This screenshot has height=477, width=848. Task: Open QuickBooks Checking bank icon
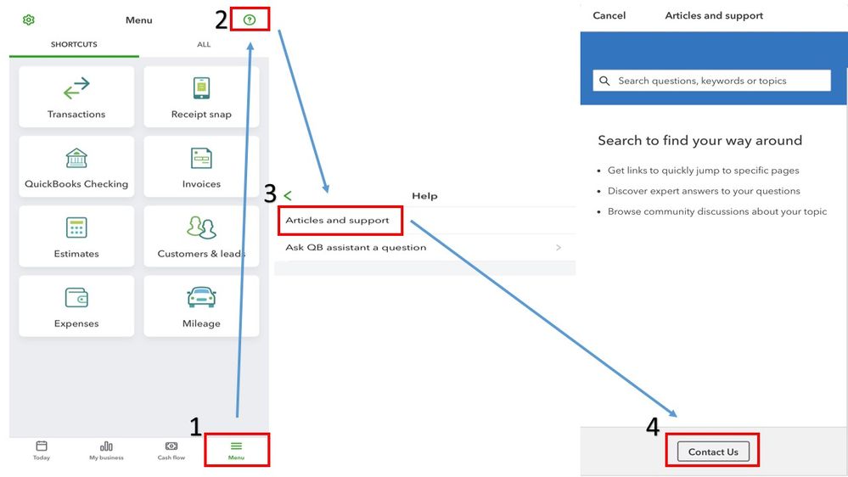coord(76,158)
